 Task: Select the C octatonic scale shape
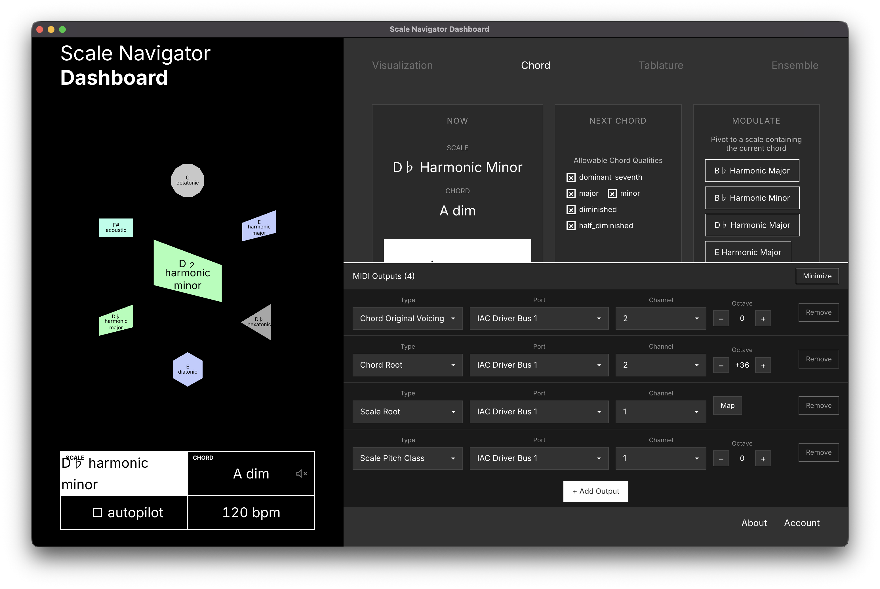click(187, 180)
